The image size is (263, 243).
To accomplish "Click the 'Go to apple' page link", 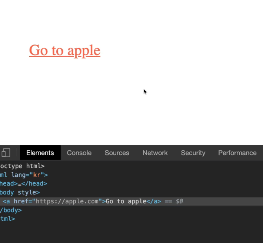I will 65,50.
